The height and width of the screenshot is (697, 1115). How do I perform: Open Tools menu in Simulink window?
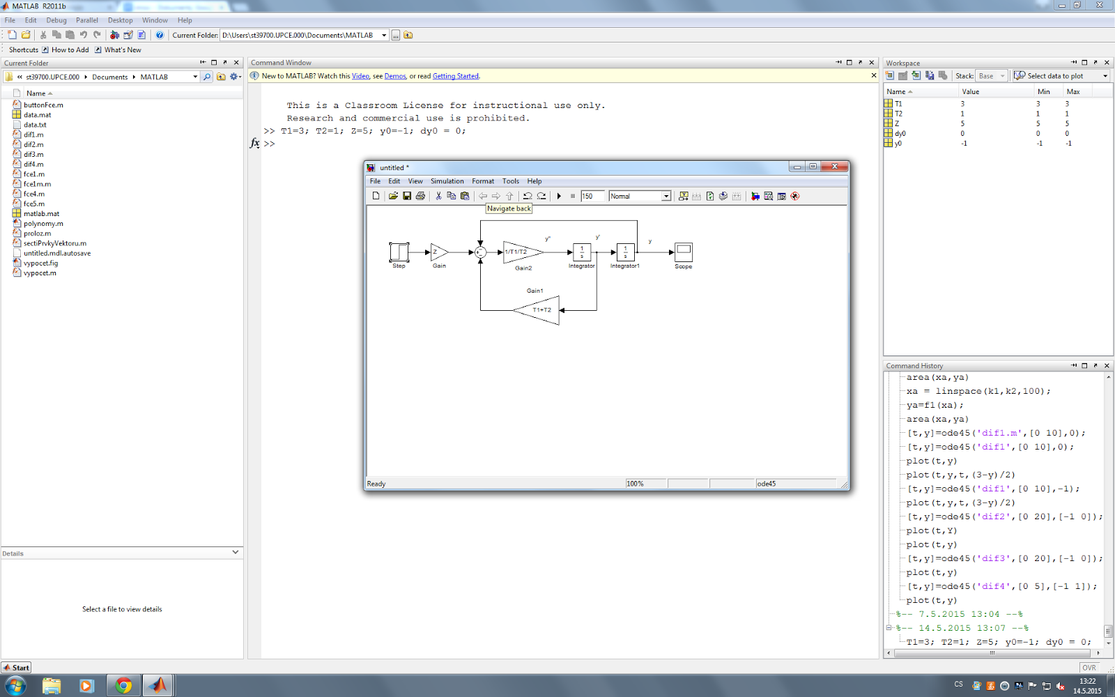click(511, 181)
